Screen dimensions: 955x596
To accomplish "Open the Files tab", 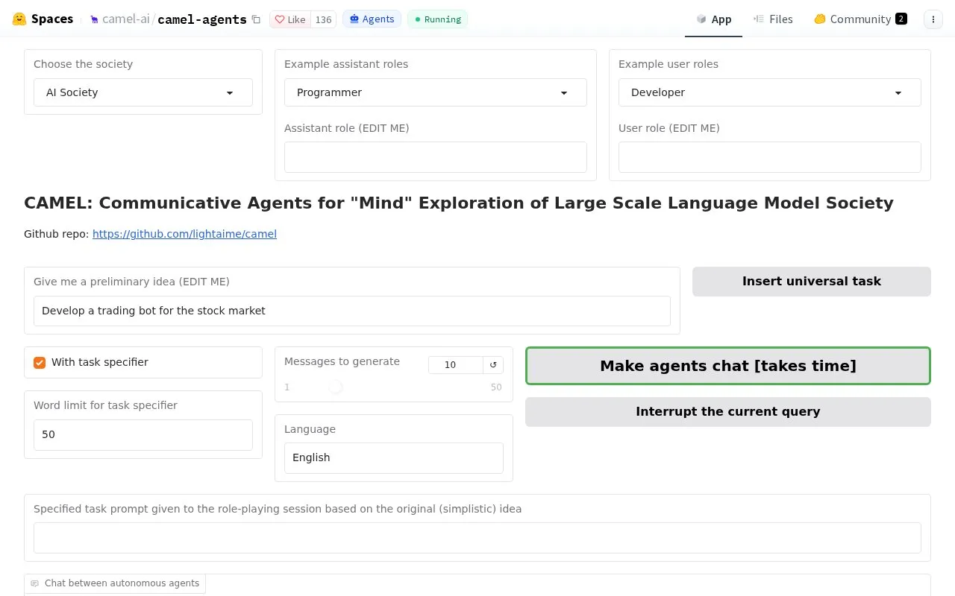I will [x=773, y=19].
